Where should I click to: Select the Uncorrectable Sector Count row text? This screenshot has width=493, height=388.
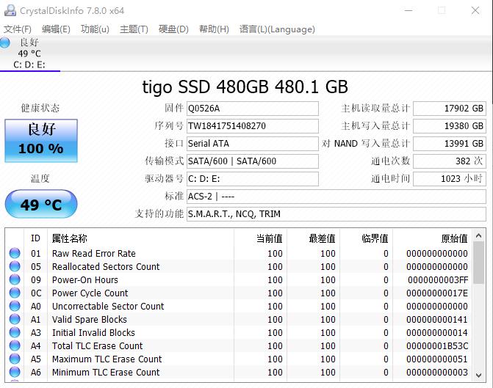coord(108,306)
